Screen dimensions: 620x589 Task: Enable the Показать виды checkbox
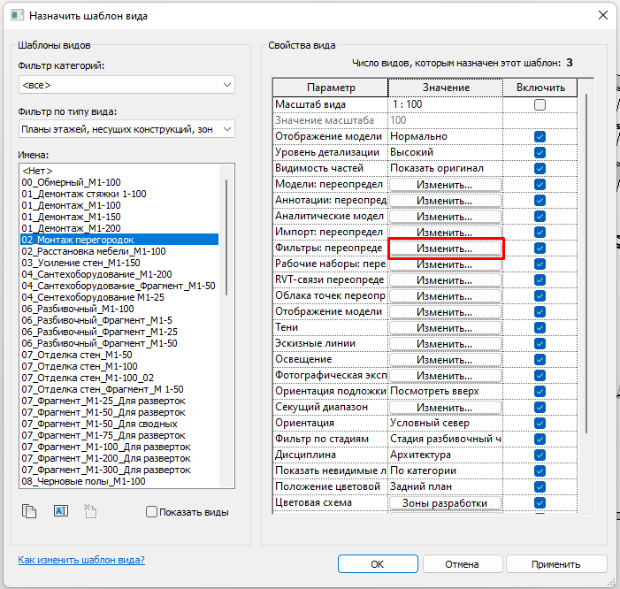[151, 512]
